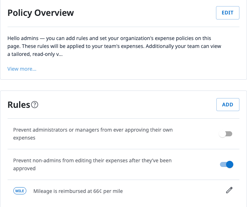
Task: Click the Rules section heading
Action: (x=19, y=105)
